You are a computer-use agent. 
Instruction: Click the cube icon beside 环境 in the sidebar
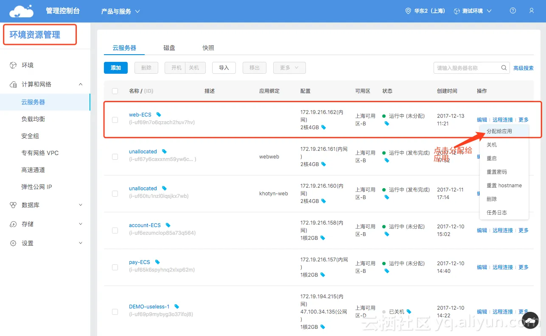pyautogui.click(x=13, y=65)
